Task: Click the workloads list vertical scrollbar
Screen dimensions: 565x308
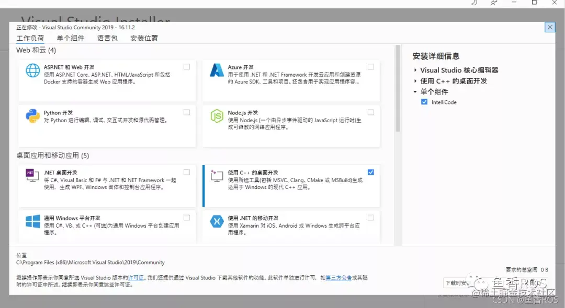Action: (398, 88)
